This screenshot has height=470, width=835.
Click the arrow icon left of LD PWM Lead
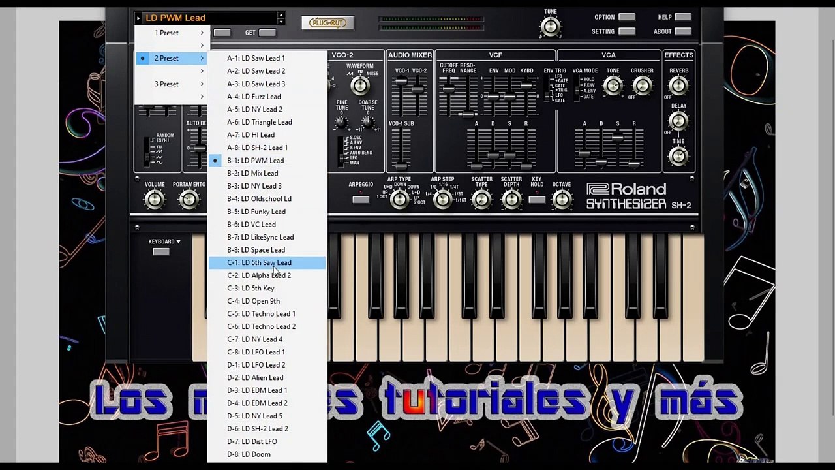[138, 18]
